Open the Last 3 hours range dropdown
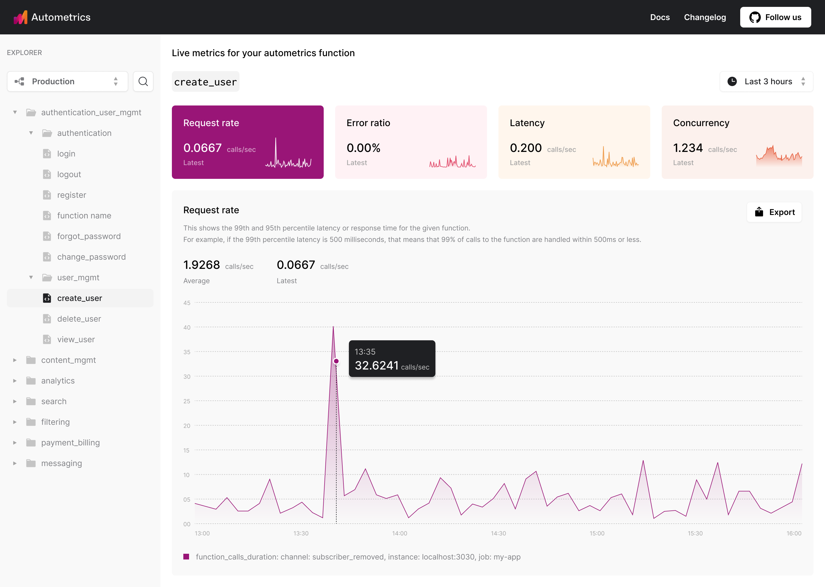Viewport: 825px width, 587px height. tap(766, 81)
